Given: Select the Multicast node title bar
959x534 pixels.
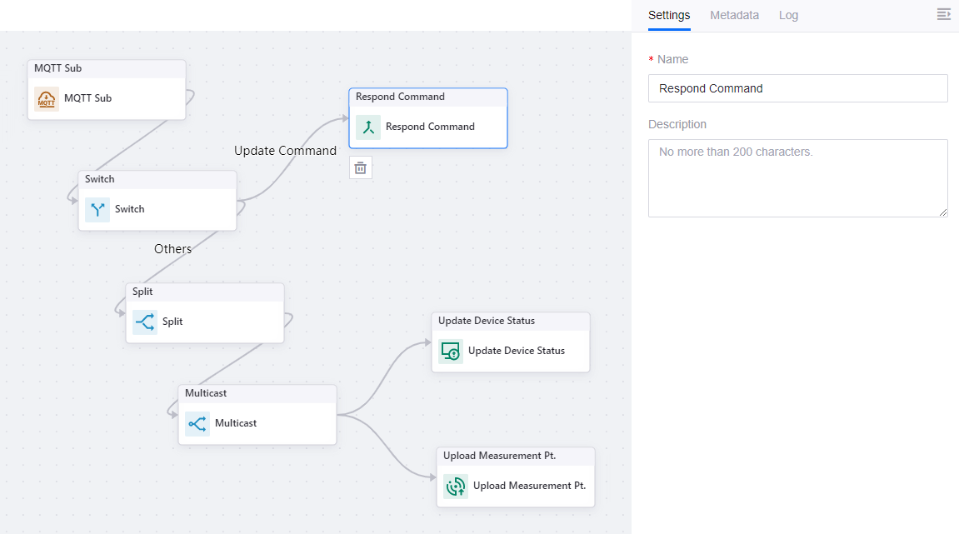Looking at the screenshot, I should tap(257, 393).
